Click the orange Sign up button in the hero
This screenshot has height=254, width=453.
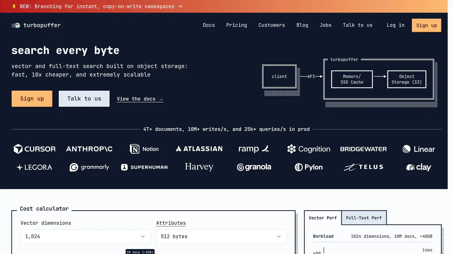(x=32, y=99)
